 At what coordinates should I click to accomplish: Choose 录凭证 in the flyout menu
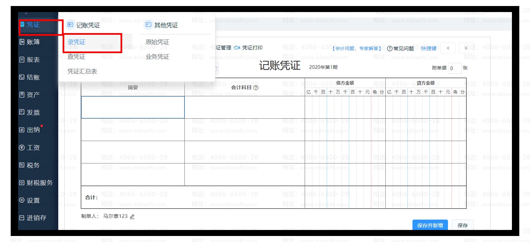click(76, 42)
